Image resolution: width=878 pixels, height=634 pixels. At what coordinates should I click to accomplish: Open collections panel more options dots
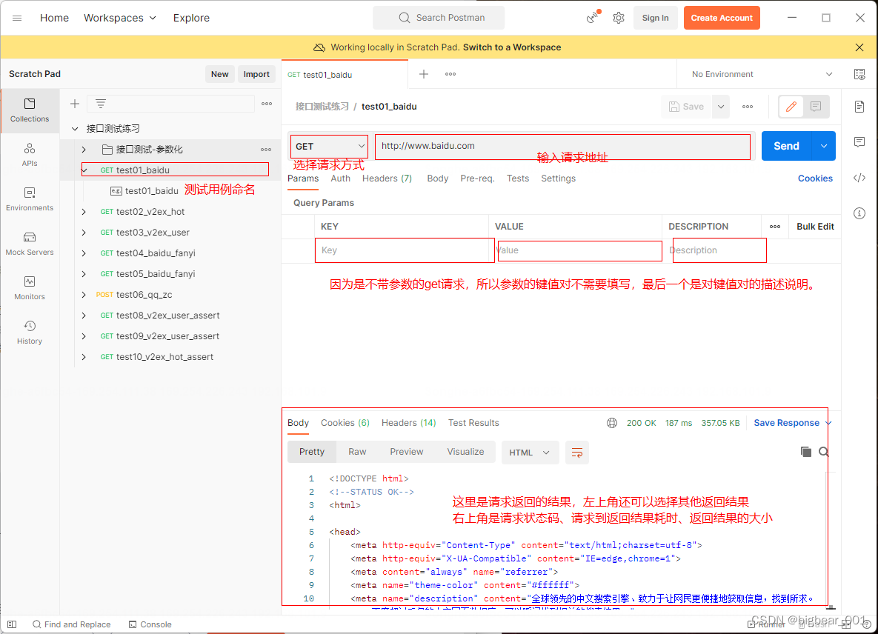pos(267,104)
